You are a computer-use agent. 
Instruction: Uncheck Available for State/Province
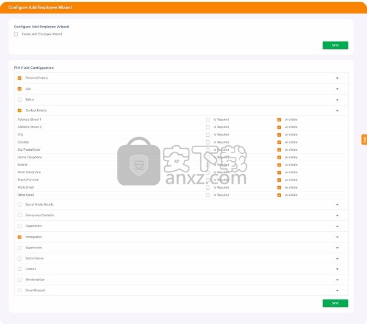point(279,180)
